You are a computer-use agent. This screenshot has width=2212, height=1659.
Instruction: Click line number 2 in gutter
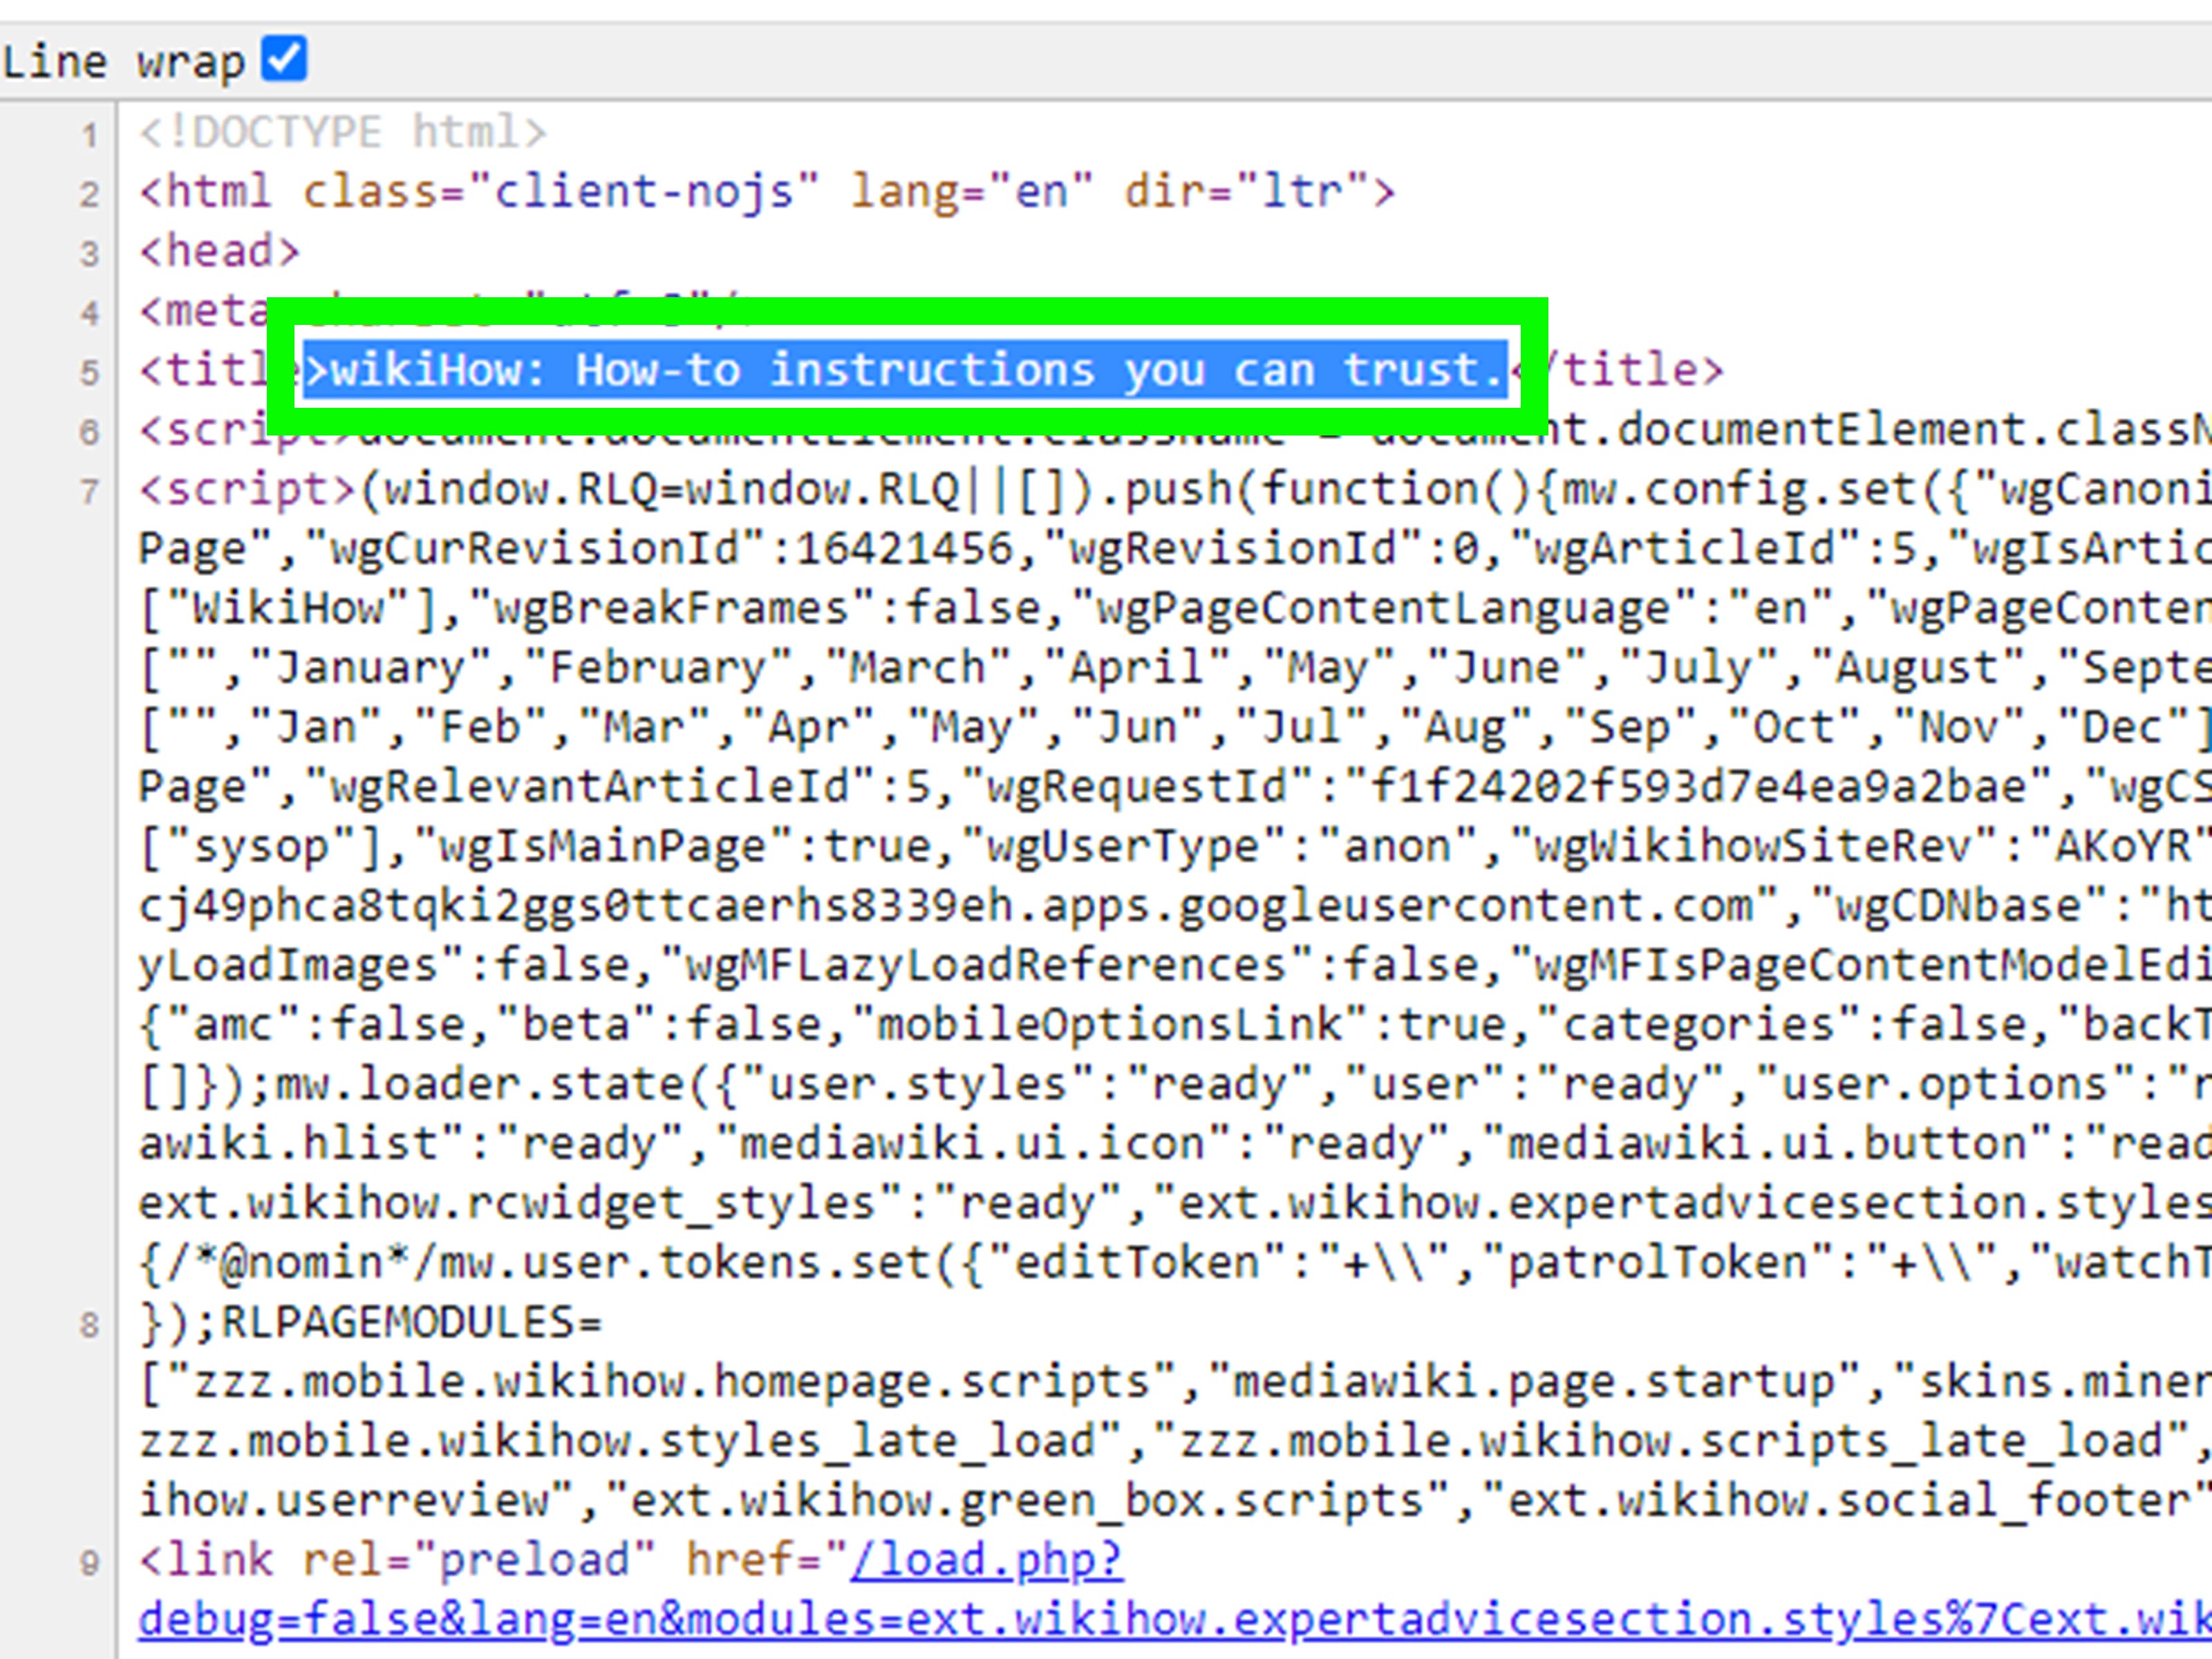[90, 194]
